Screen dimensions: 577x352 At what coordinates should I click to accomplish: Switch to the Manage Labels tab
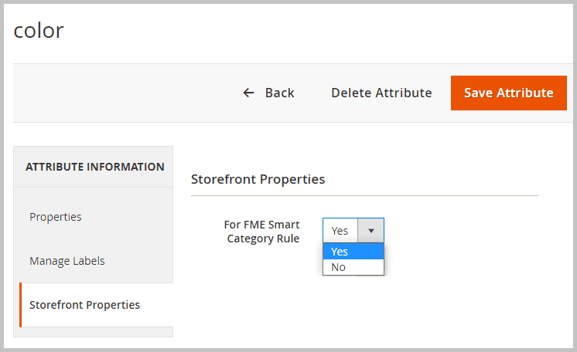(67, 261)
